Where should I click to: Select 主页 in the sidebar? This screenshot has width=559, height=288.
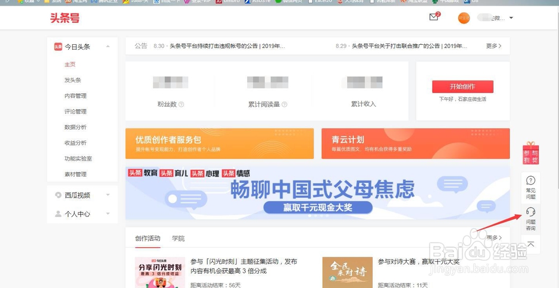70,64
